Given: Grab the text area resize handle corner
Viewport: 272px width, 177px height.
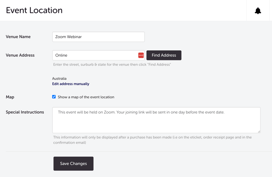Looking at the screenshot, I should pyautogui.click(x=259, y=132).
